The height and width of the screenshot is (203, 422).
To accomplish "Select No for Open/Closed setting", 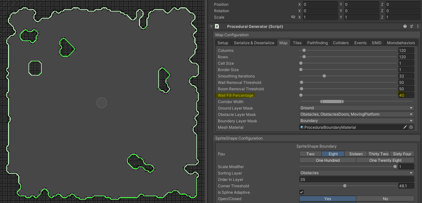I will coord(385,199).
